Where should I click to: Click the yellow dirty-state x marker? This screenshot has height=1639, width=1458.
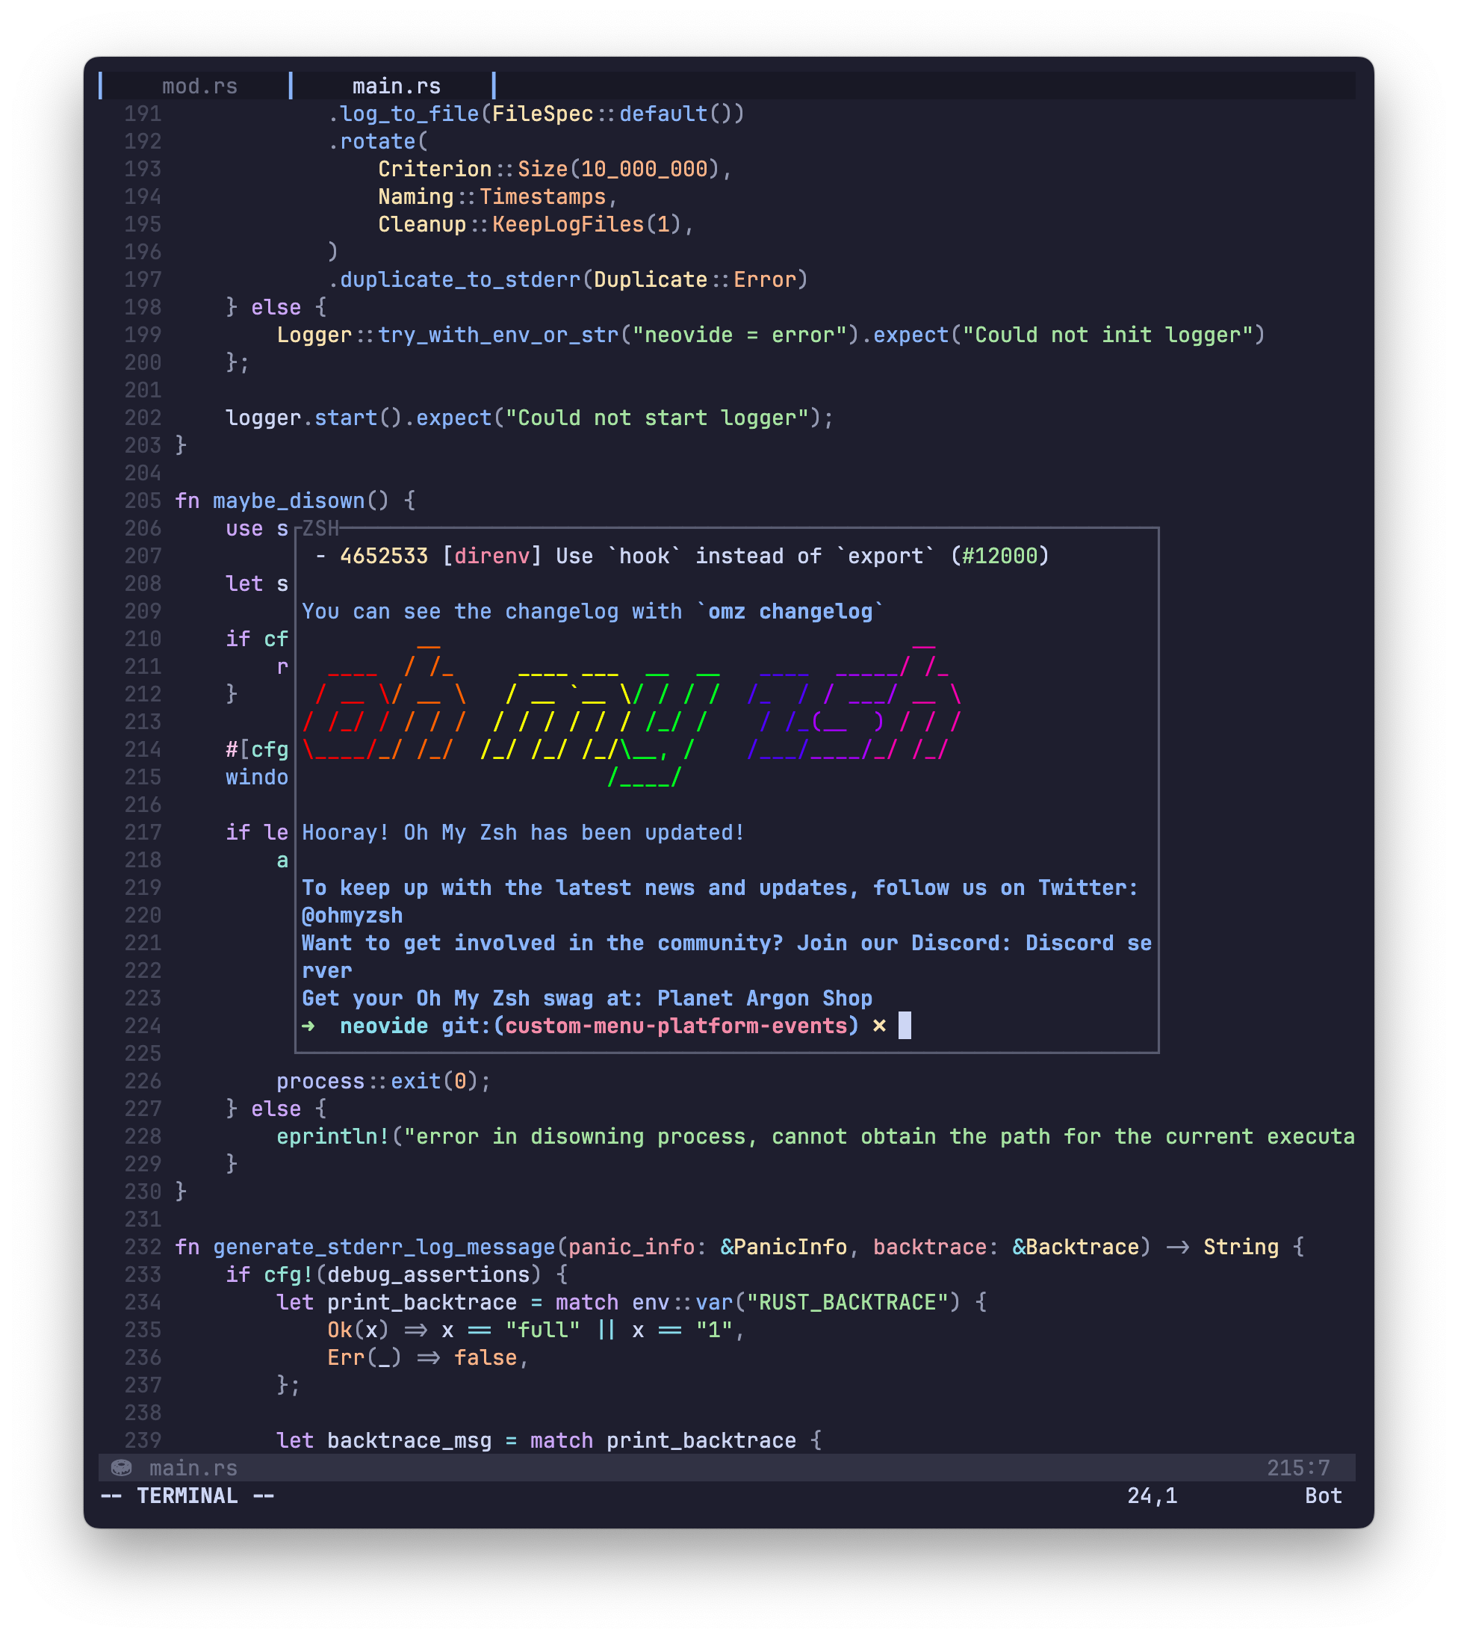[x=879, y=1026]
